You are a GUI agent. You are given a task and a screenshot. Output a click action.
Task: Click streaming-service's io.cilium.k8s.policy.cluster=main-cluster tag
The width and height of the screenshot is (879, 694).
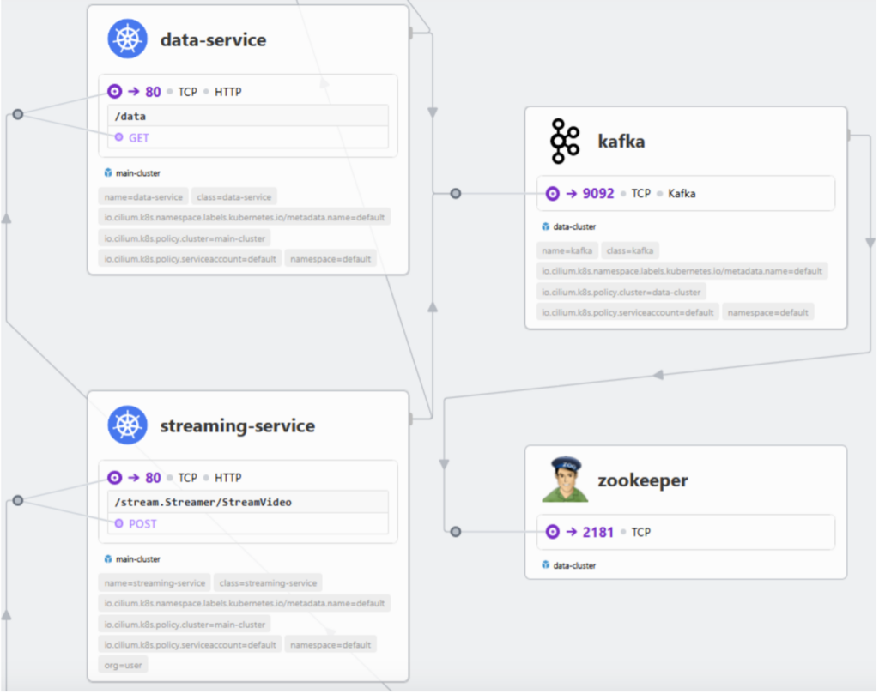(185, 625)
